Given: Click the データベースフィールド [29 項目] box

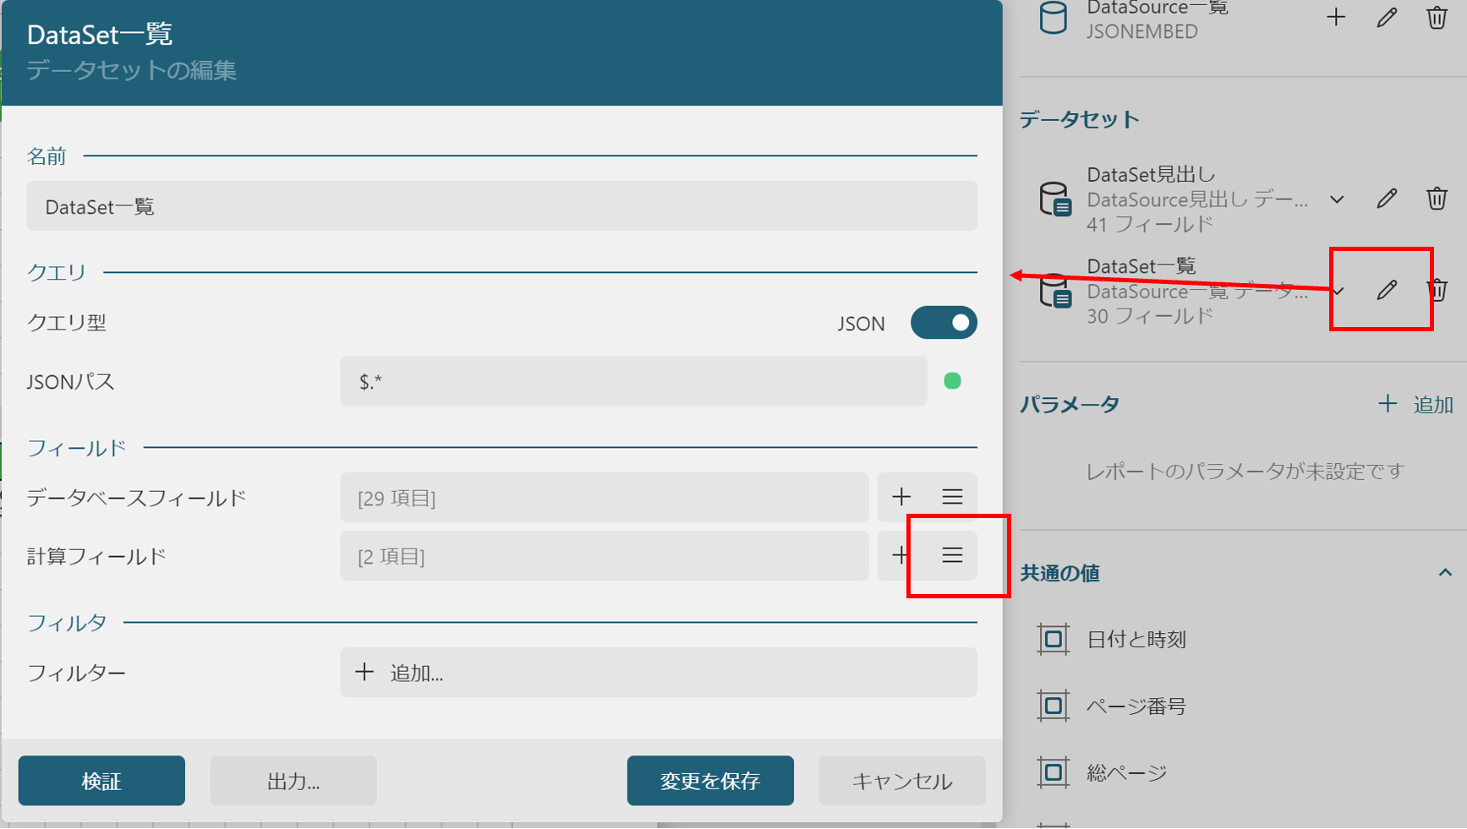Looking at the screenshot, I should pyautogui.click(x=605, y=498).
